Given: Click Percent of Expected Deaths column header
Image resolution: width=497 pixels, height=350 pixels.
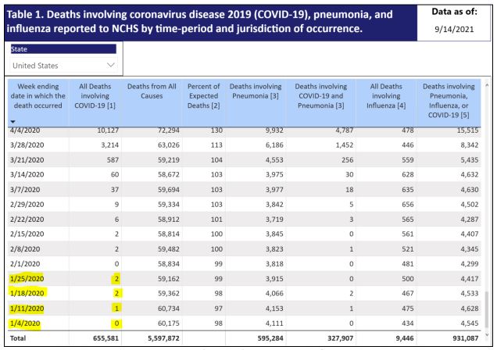Looking at the screenshot, I should (x=203, y=96).
